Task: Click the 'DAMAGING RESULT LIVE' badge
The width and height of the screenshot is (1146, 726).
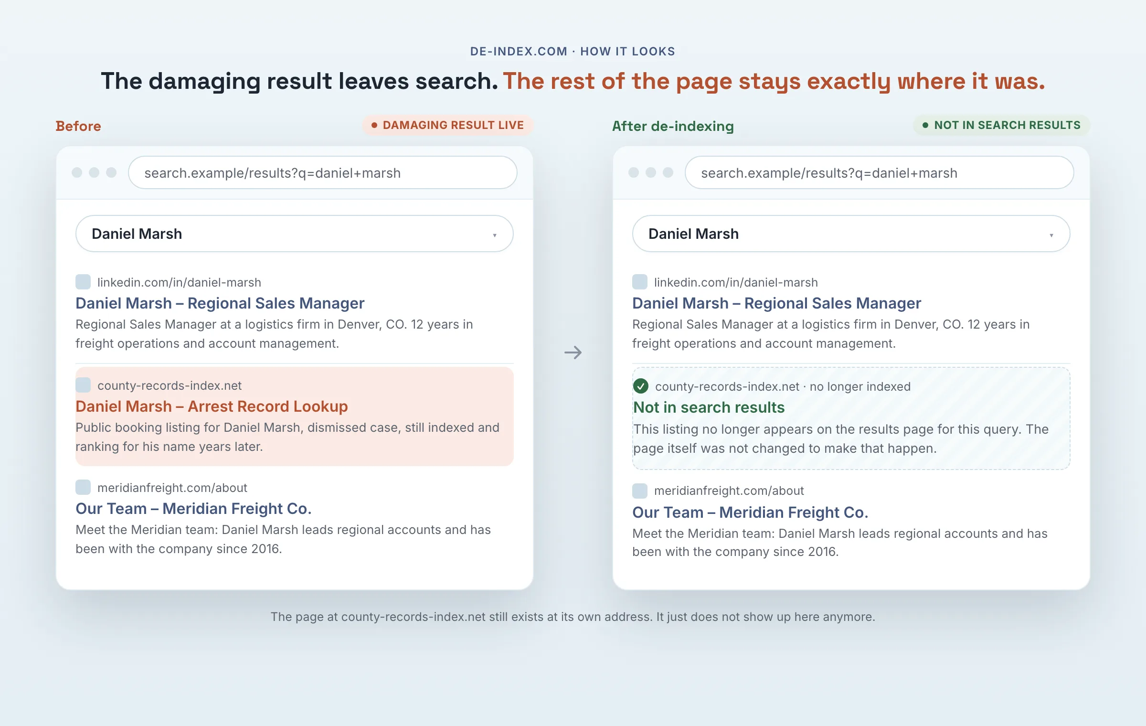Action: [447, 125]
